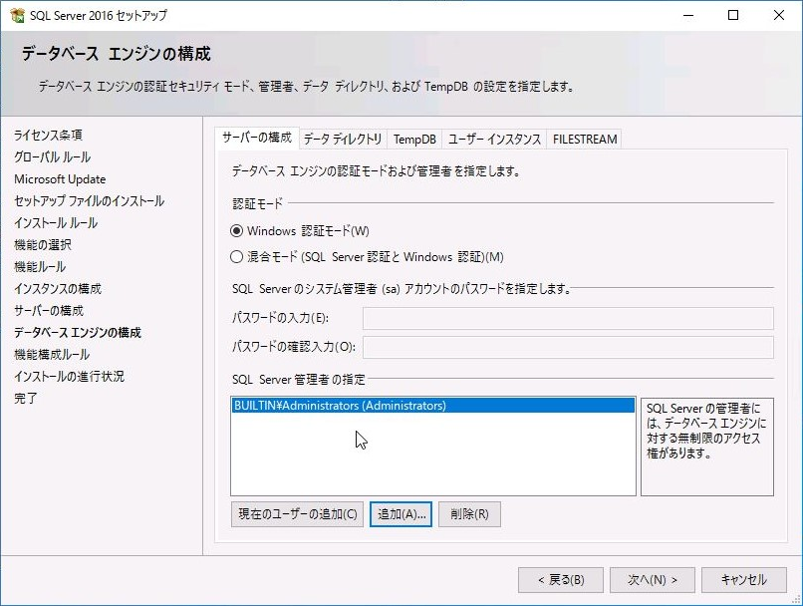Viewport: 803px width, 606px height.
Task: Click インストールの進行状況 step in sidebar
Action: click(69, 377)
